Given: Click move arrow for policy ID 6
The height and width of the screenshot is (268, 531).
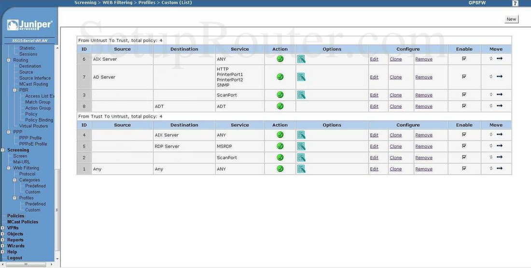Looking at the screenshot, I should click(x=500, y=58).
